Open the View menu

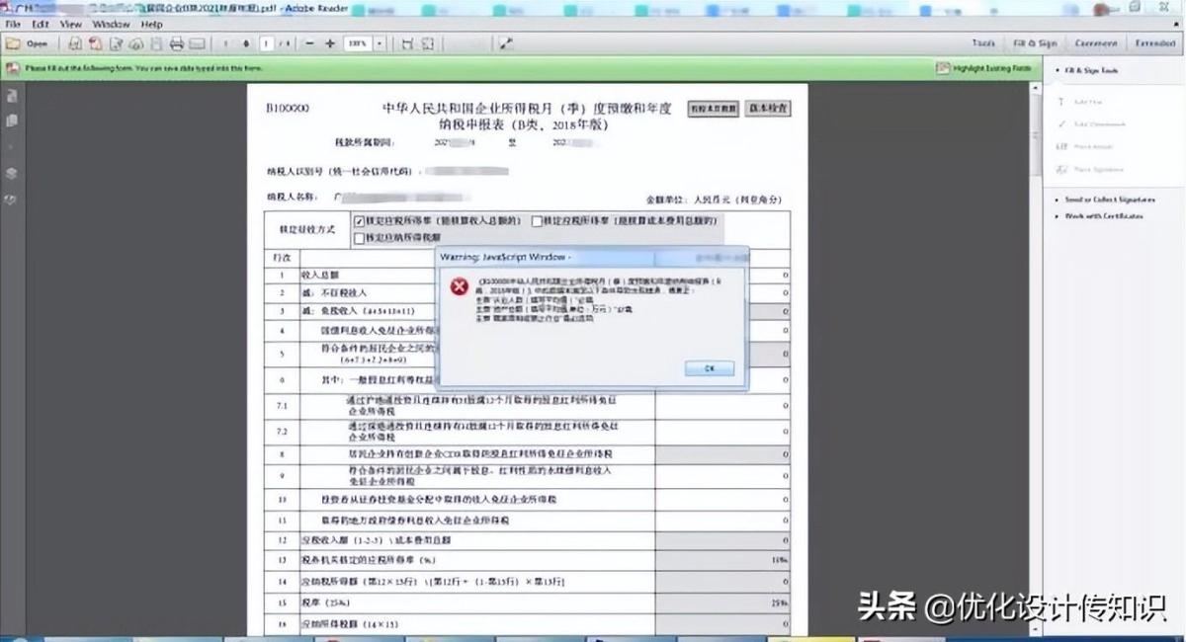point(70,24)
